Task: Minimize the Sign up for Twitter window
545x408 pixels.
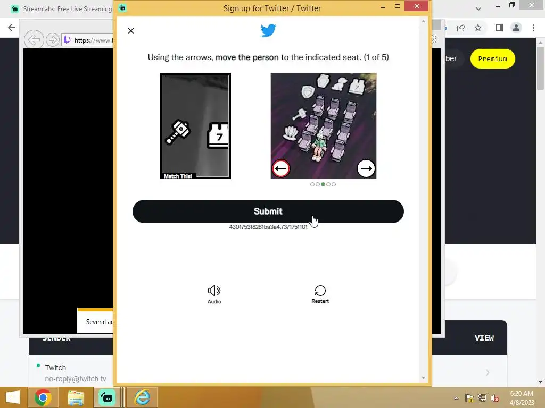Action: pos(383,6)
